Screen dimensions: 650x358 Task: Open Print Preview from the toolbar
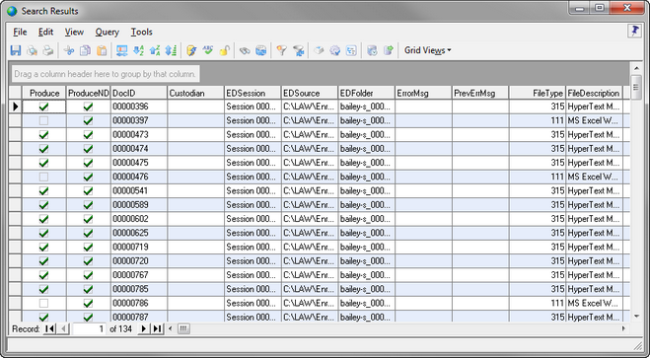pyautogui.click(x=32, y=50)
